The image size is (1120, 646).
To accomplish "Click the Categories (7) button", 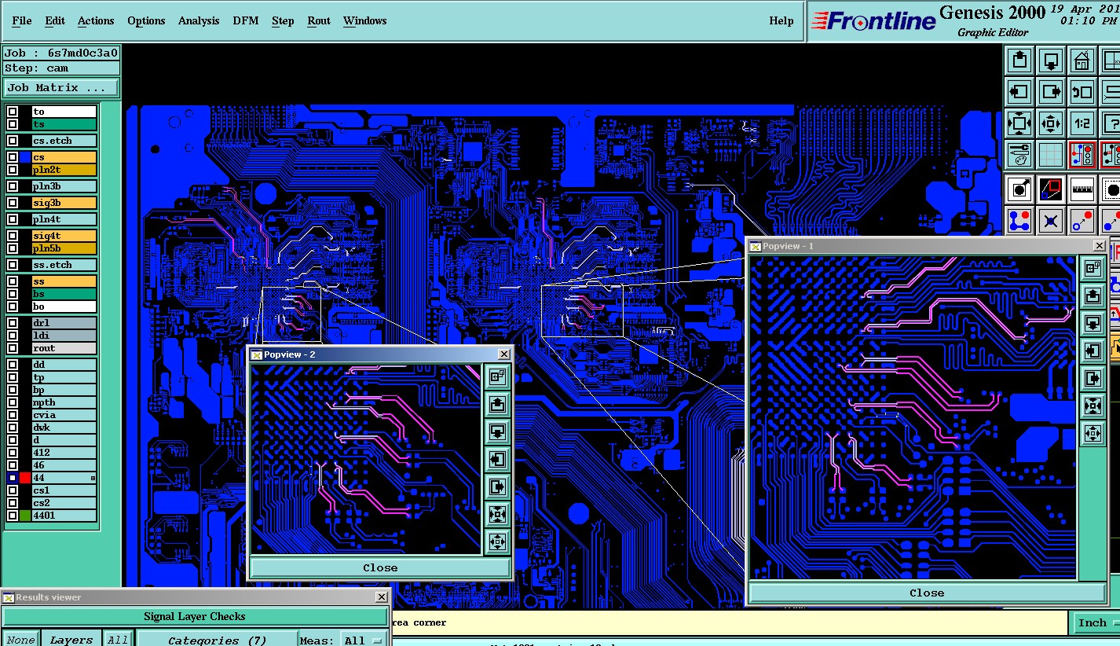I will click(x=218, y=640).
